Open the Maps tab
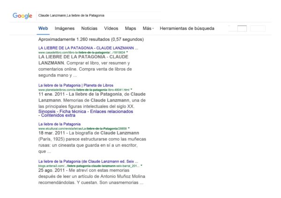281x198 pixels. pos(131,28)
